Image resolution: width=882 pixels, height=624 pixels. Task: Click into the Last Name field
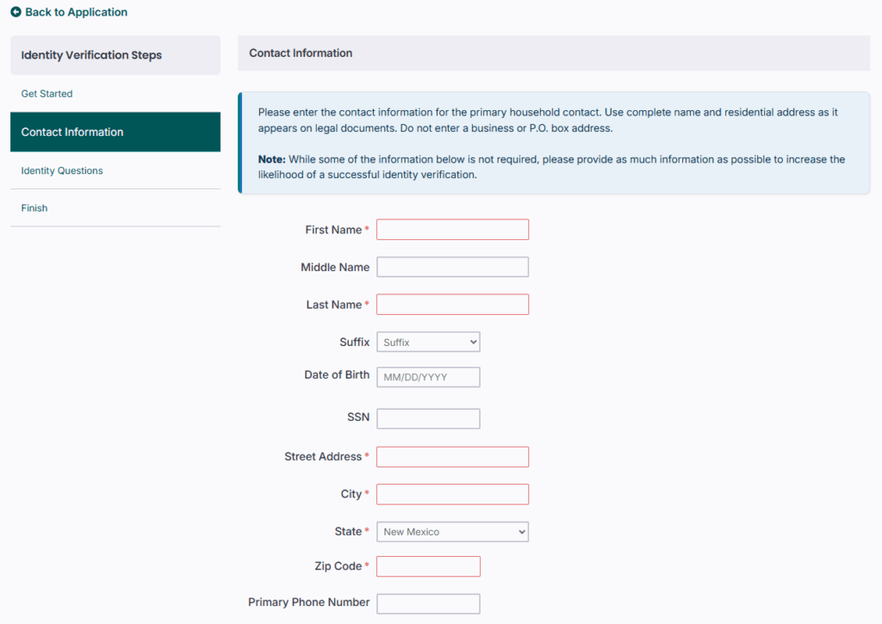tap(452, 305)
